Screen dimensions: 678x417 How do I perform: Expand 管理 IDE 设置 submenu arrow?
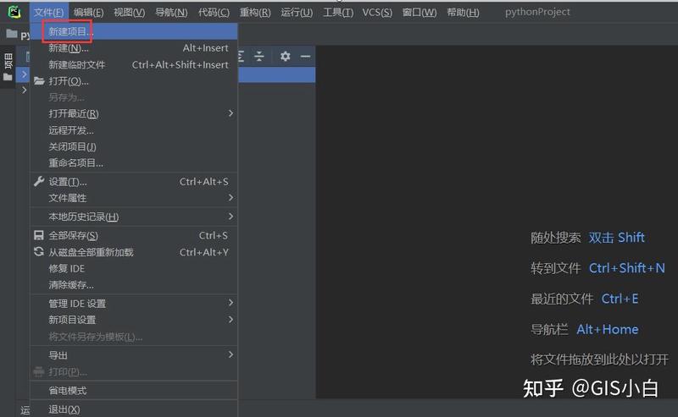(x=231, y=303)
